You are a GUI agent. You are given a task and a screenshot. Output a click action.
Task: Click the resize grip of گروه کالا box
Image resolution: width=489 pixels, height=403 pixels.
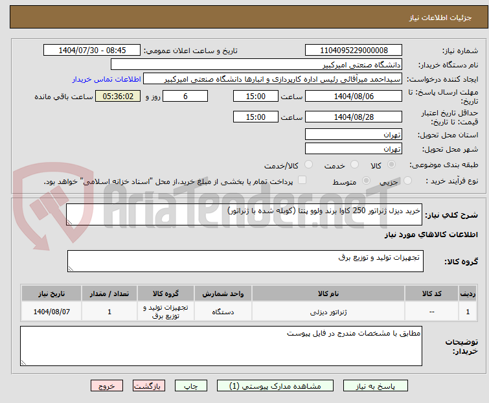(71, 269)
